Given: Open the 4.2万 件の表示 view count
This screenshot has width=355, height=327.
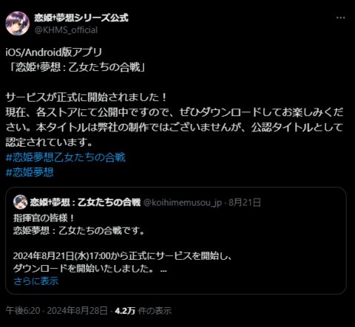Looking at the screenshot, I should (x=143, y=311).
